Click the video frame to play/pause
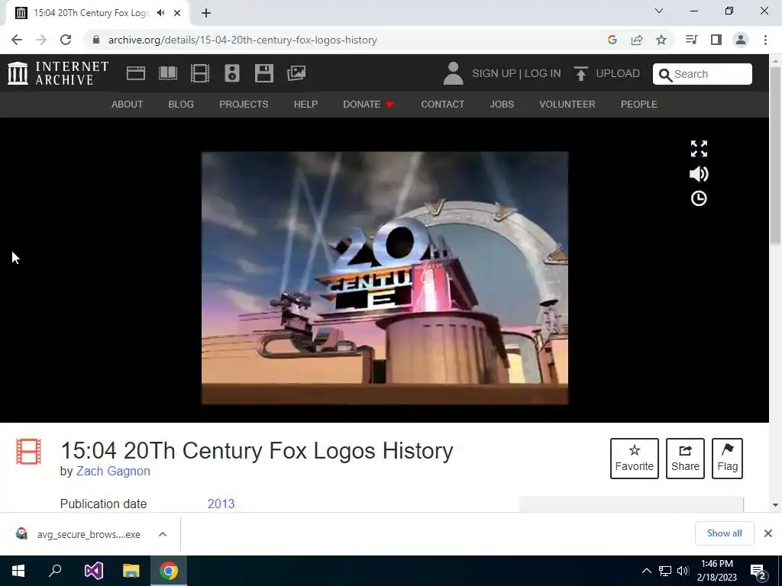Screen dimensions: 782x586 385,278
